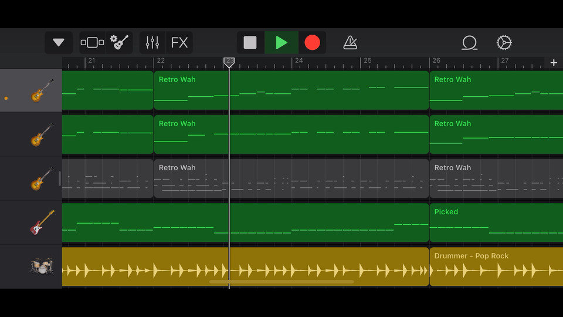563x317 pixels.
Task: Click the playhead marker on the ruler
Action: [x=229, y=63]
